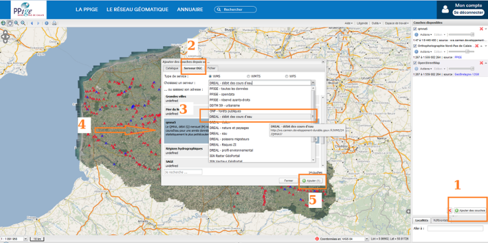Print the current map
The height and width of the screenshot is (243, 488).
click(54, 23)
